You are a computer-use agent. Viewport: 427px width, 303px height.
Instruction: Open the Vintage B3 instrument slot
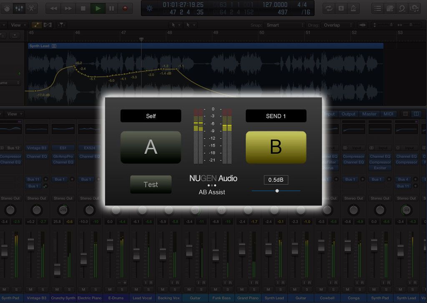[x=37, y=148]
